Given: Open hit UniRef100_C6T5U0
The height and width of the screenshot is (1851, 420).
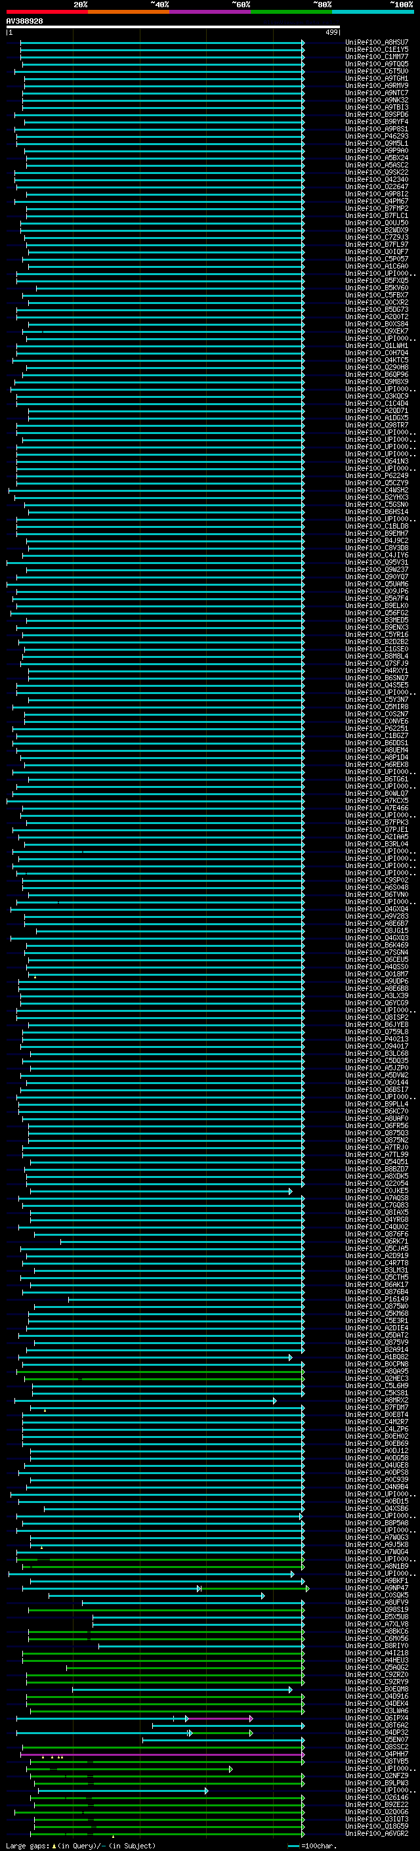Looking at the screenshot, I should pos(377,71).
